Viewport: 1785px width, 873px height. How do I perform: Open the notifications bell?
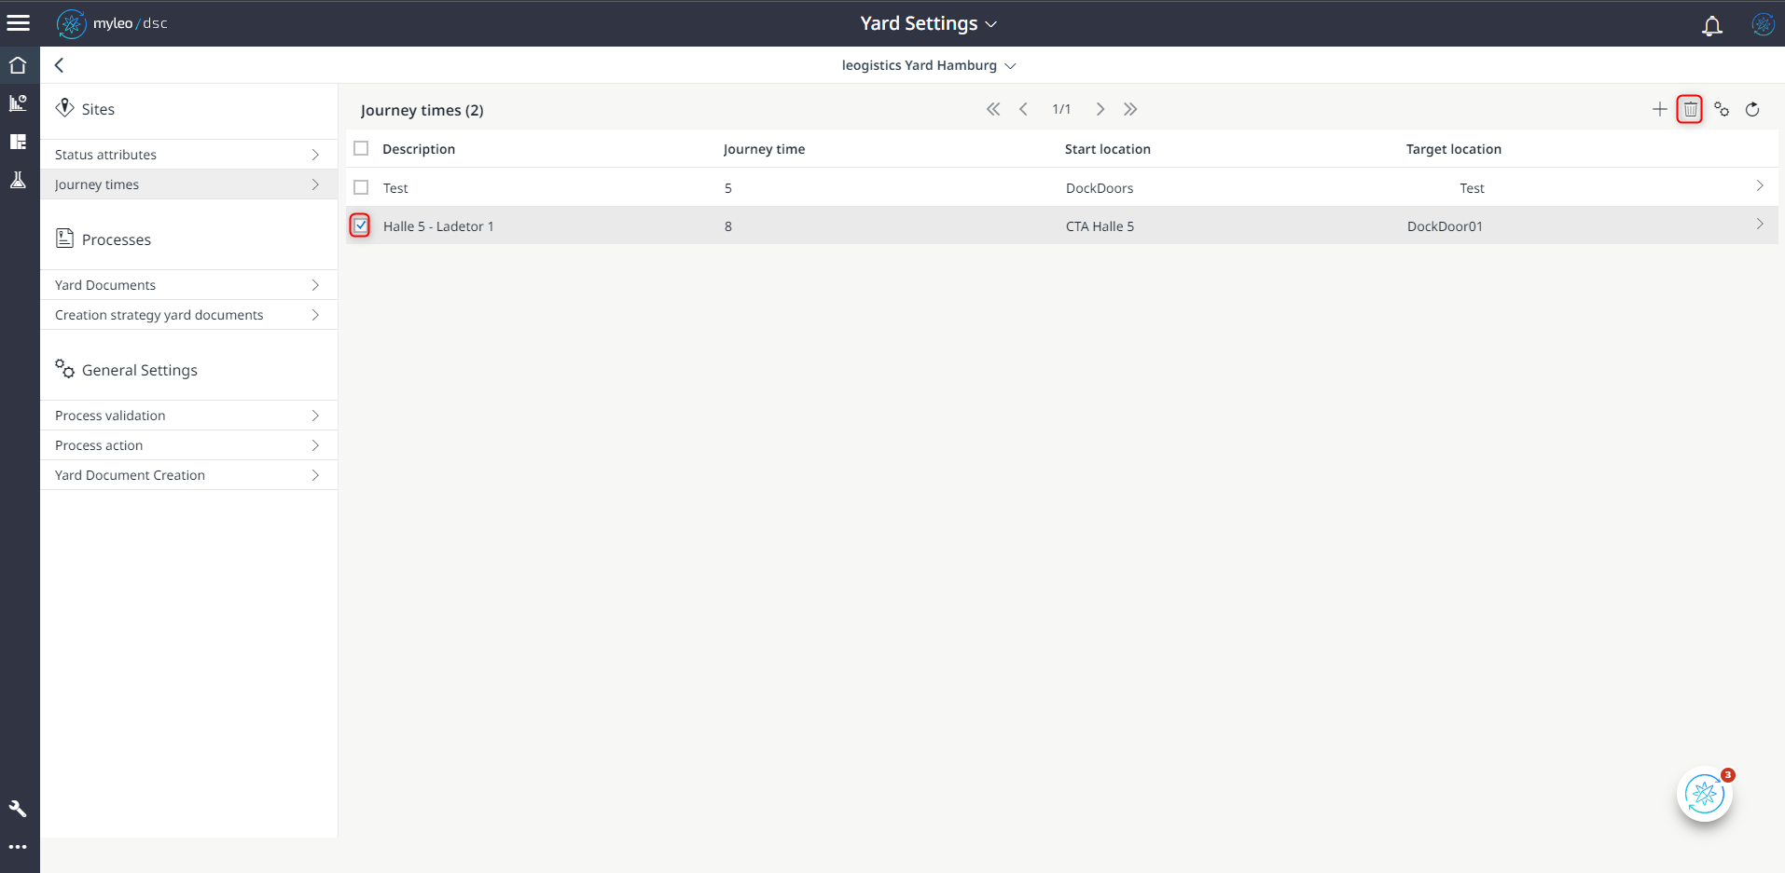(1711, 25)
